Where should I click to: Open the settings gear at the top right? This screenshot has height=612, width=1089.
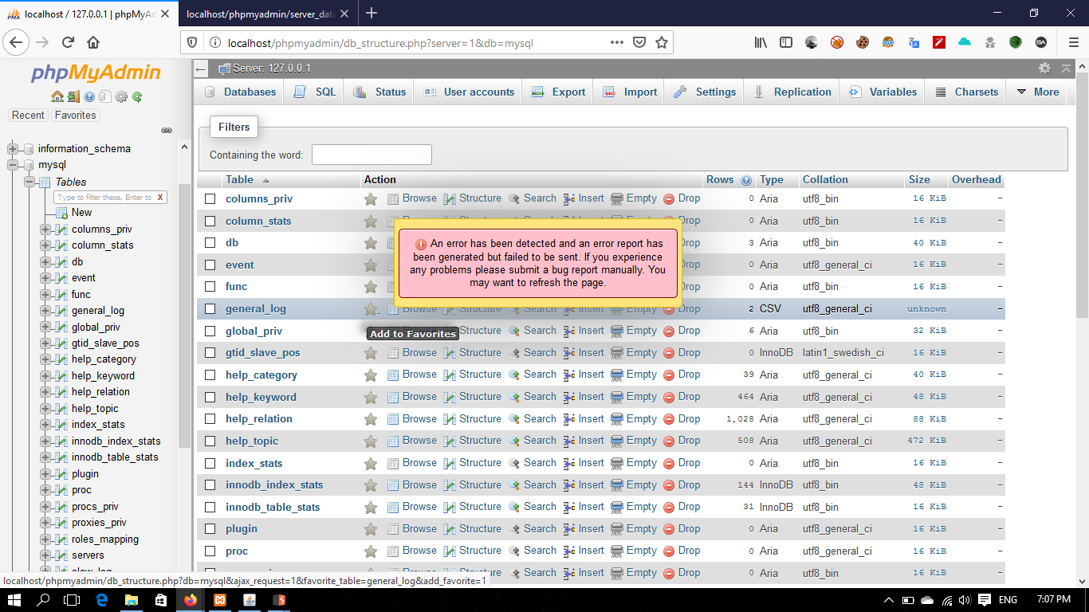click(1044, 69)
